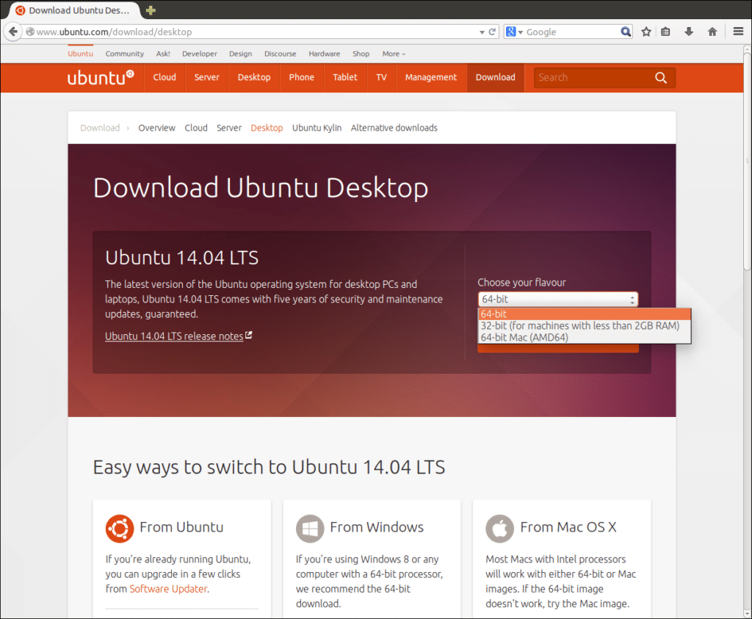The height and width of the screenshot is (619, 752).
Task: Open the TV section in orange navbar
Action: click(x=381, y=77)
